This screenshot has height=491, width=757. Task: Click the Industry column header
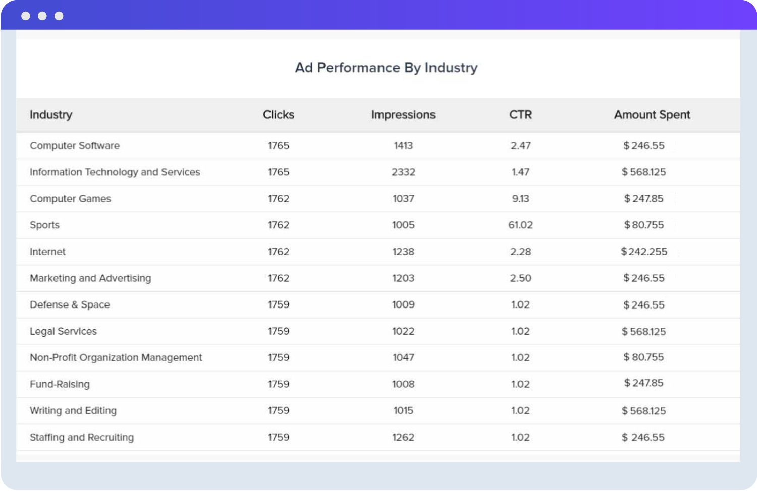point(51,115)
